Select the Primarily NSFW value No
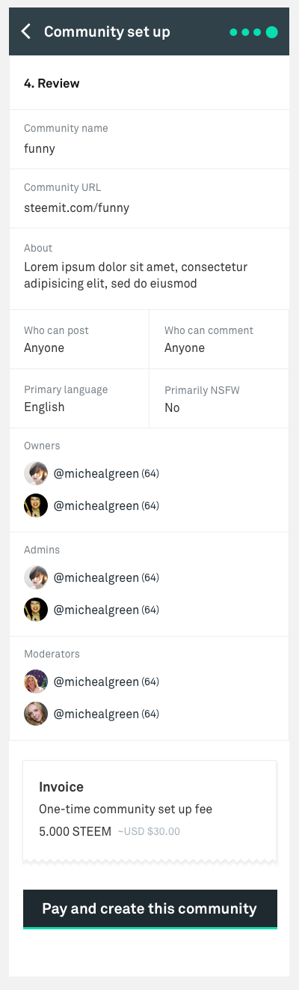The image size is (299, 990). 172,407
